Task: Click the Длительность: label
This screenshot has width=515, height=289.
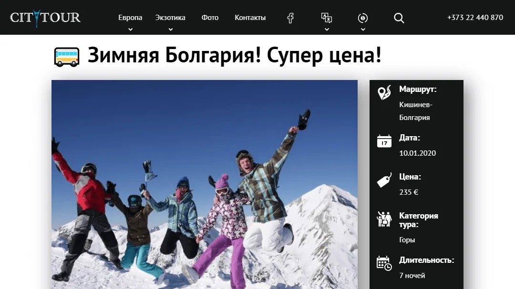Action: coord(427,260)
